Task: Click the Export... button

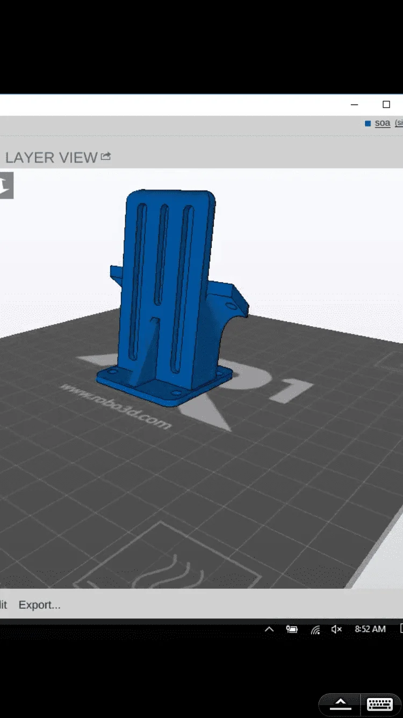Action: pyautogui.click(x=39, y=605)
